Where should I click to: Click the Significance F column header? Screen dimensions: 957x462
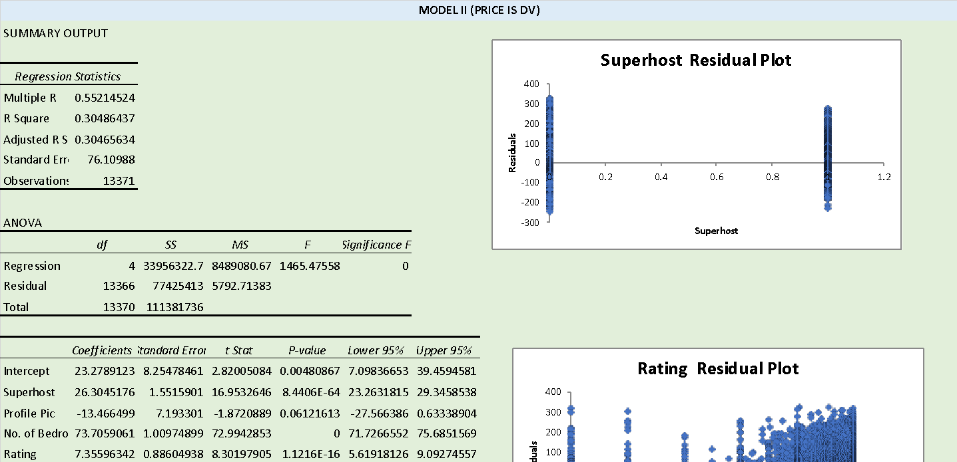point(376,245)
